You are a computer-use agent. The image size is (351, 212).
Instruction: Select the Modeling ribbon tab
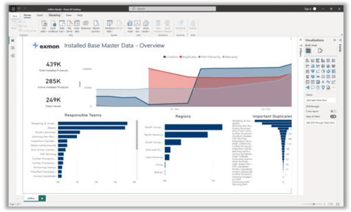pos(55,15)
